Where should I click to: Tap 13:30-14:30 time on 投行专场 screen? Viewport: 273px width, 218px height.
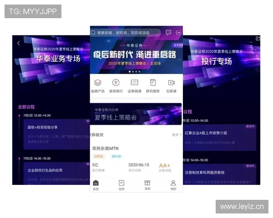point(199,120)
